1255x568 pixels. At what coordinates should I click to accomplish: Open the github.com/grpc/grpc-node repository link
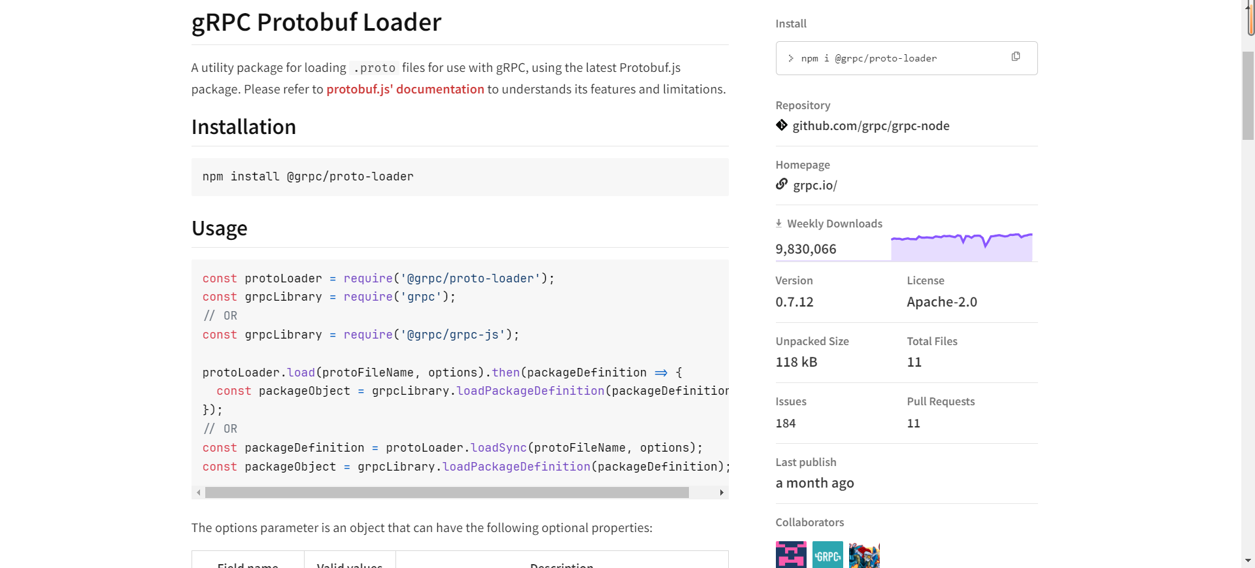pos(871,125)
